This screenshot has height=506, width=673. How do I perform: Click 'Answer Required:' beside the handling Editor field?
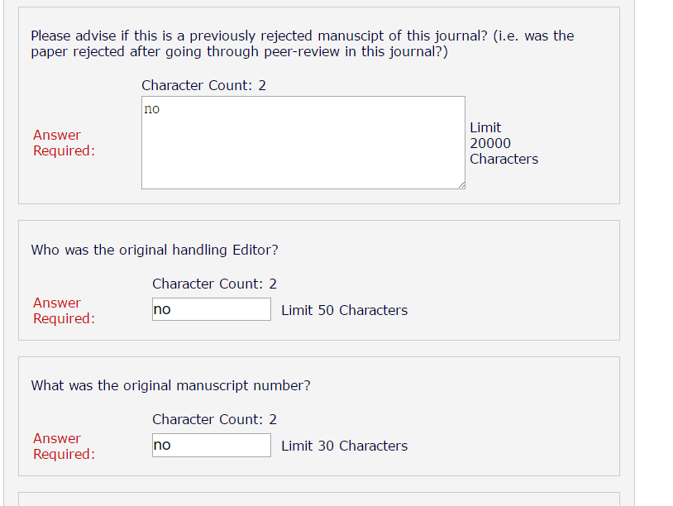coord(63,311)
